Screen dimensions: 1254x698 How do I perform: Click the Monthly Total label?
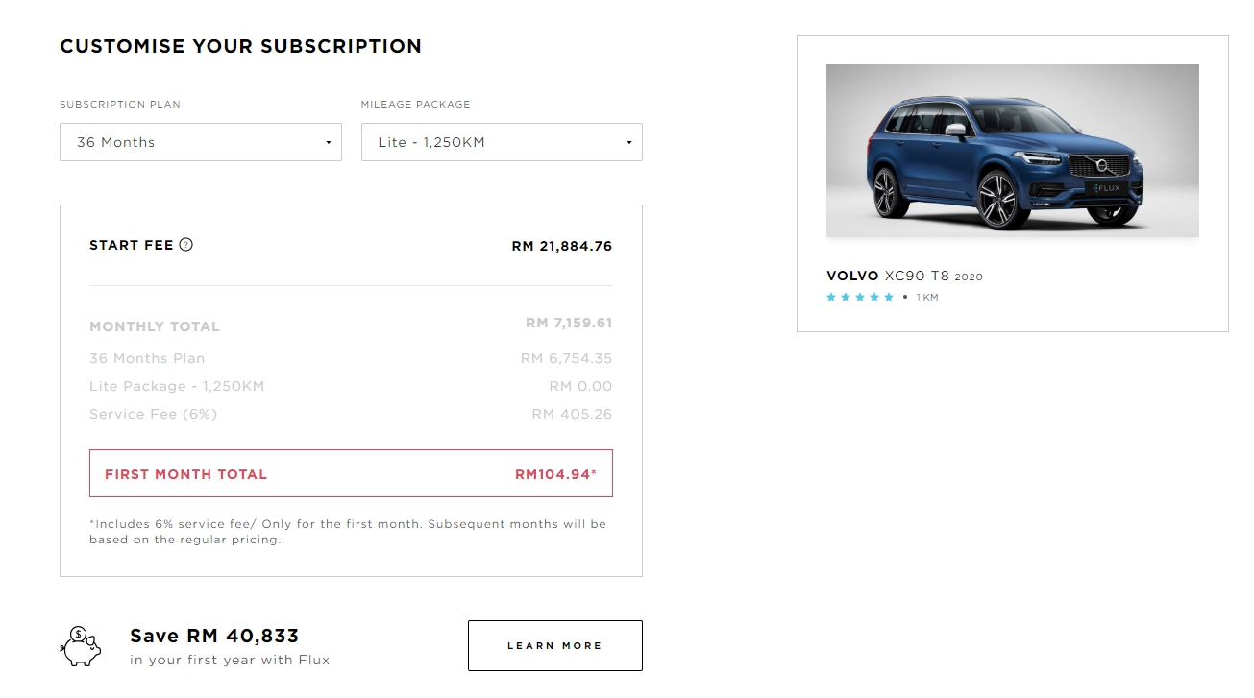[x=155, y=326]
